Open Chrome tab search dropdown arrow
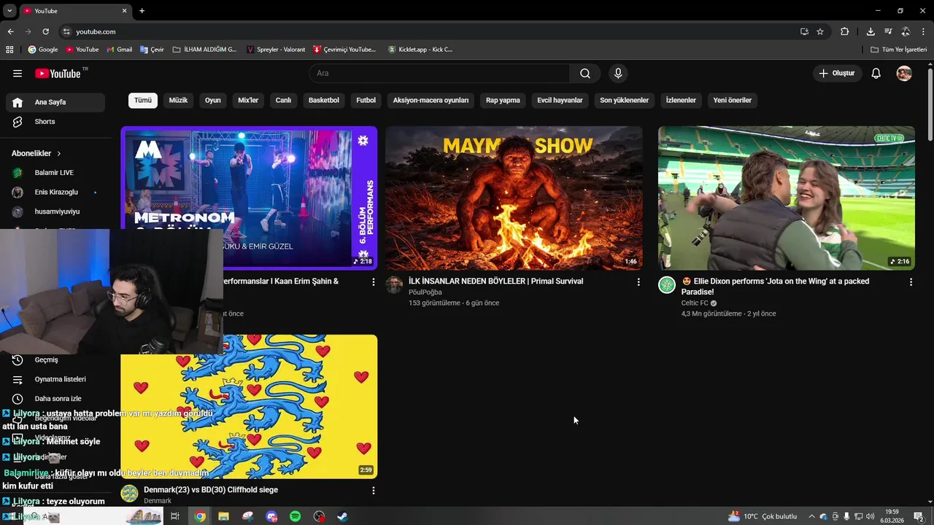 coord(9,11)
